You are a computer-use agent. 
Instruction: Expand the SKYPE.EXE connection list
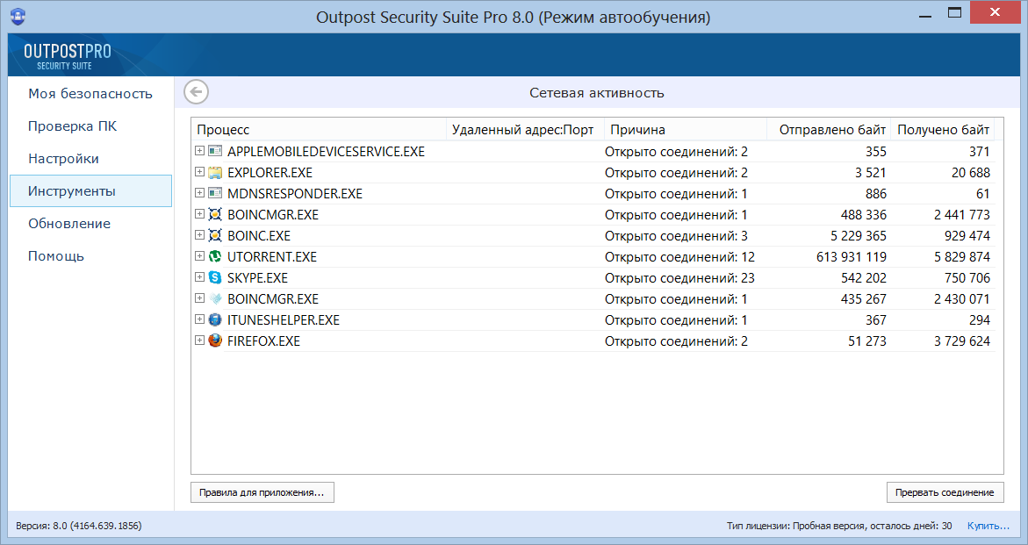coord(200,278)
